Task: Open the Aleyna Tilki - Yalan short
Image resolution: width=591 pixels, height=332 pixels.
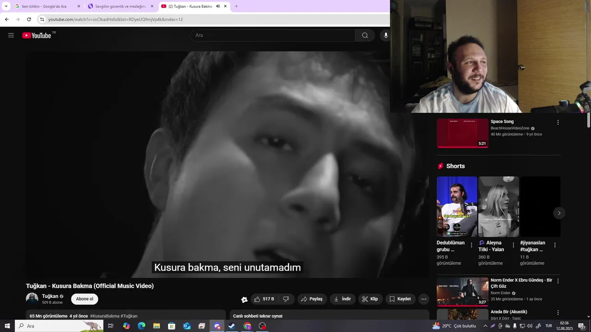Action: (x=499, y=207)
